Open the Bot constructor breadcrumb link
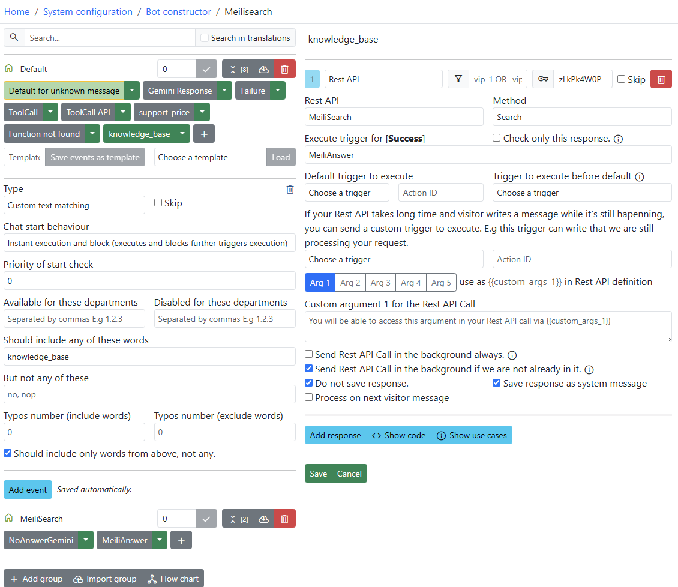Image resolution: width=678 pixels, height=587 pixels. pyautogui.click(x=179, y=11)
